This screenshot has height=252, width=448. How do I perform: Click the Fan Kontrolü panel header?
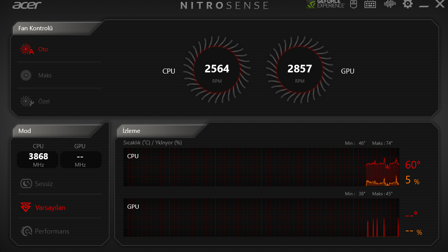57,28
